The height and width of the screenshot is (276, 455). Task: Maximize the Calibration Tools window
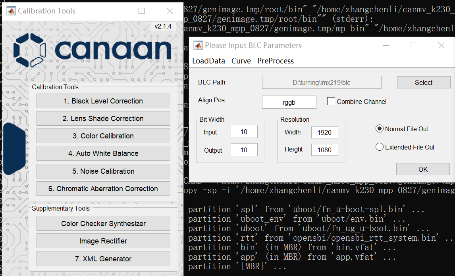point(141,11)
